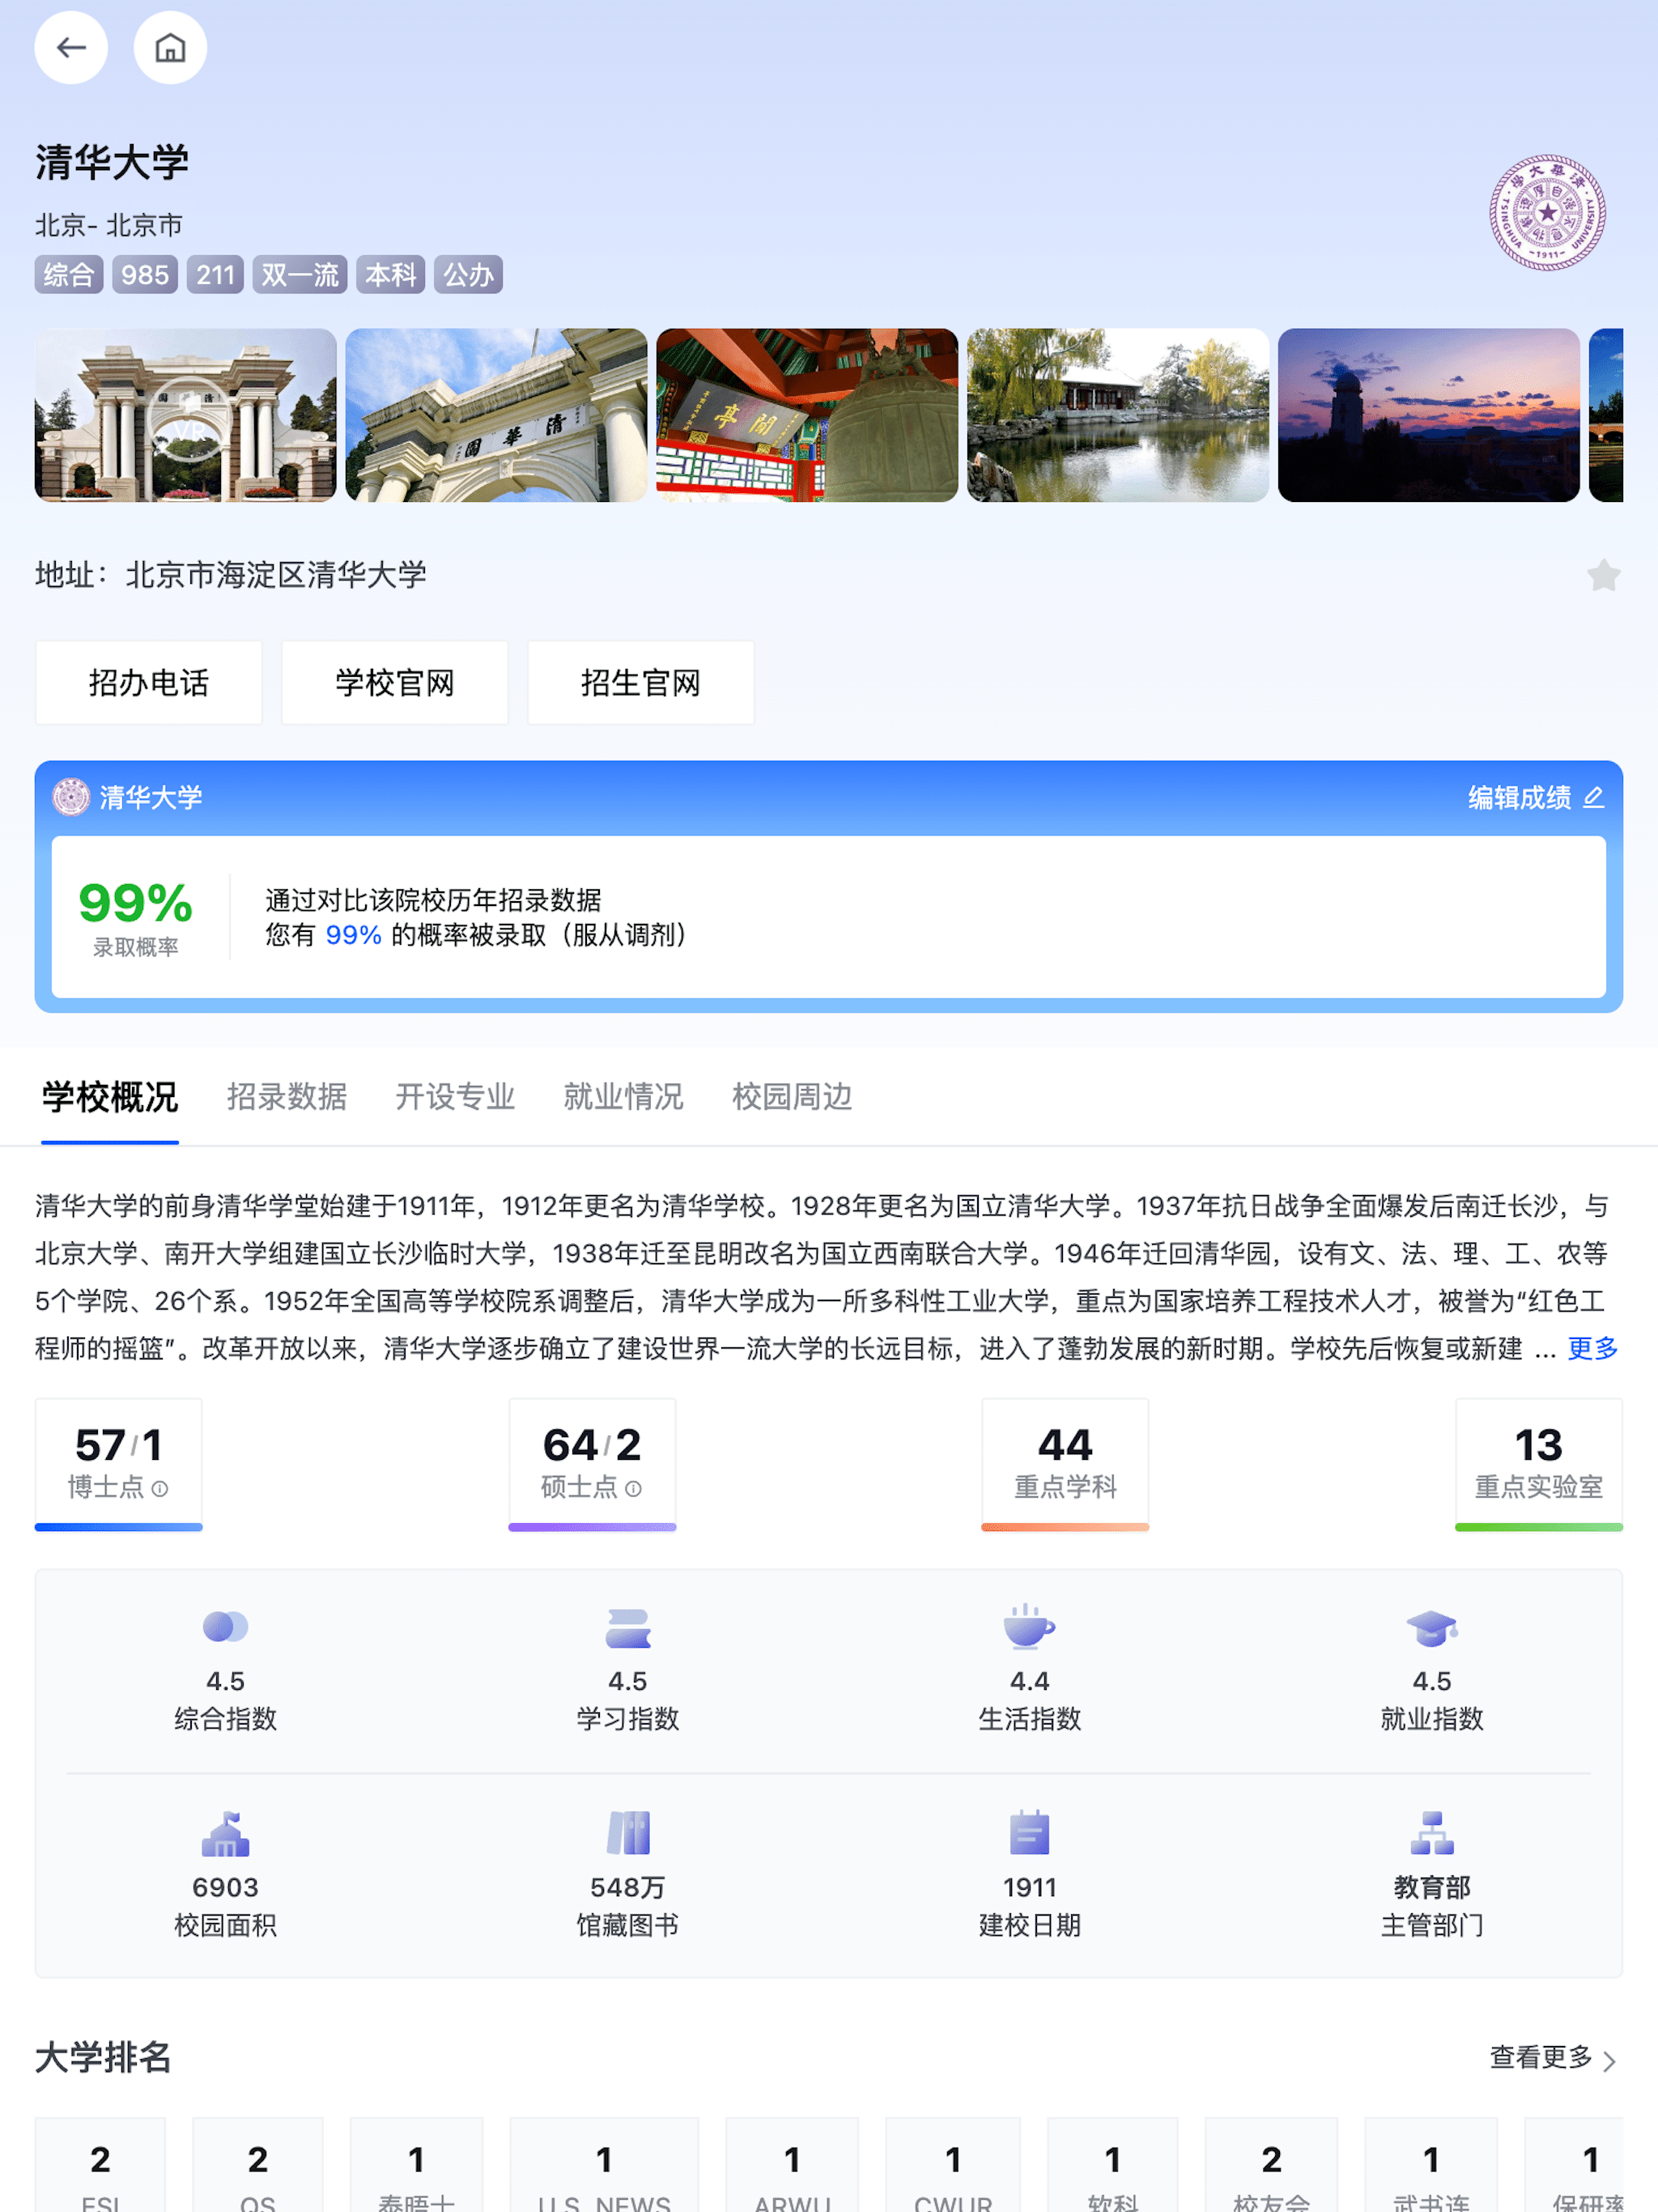Image resolution: width=1658 pixels, height=2212 pixels.
Task: Switch to 招录数据 tab
Action: click(287, 1097)
